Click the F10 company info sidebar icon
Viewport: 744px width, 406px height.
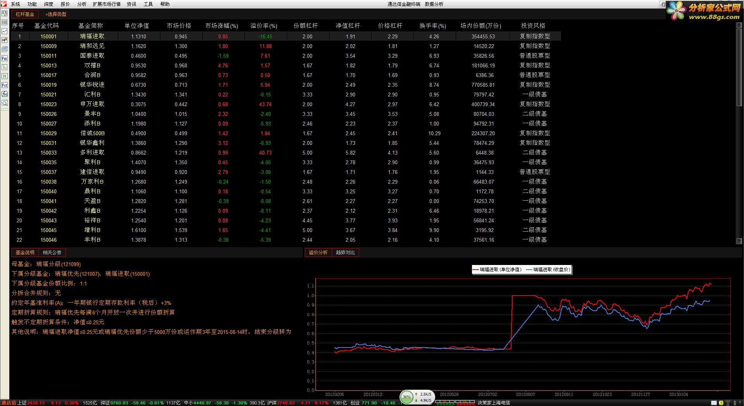[5, 58]
